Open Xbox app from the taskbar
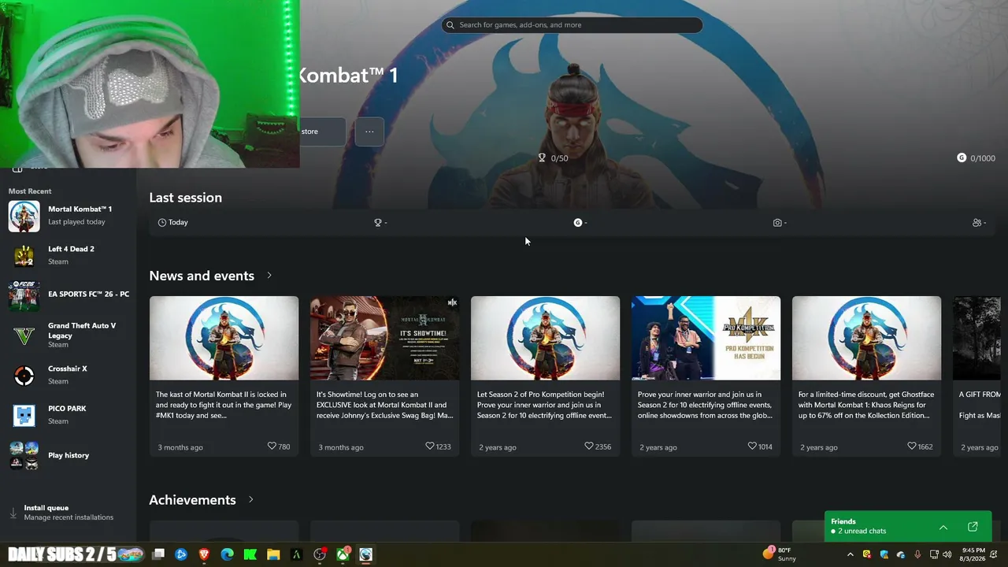1008x567 pixels. pyautogui.click(x=343, y=554)
